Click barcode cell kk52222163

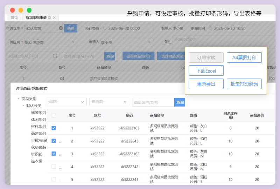(129, 128)
